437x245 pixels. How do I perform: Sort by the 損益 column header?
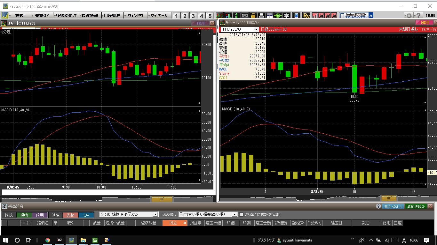pyautogui.click(x=175, y=223)
